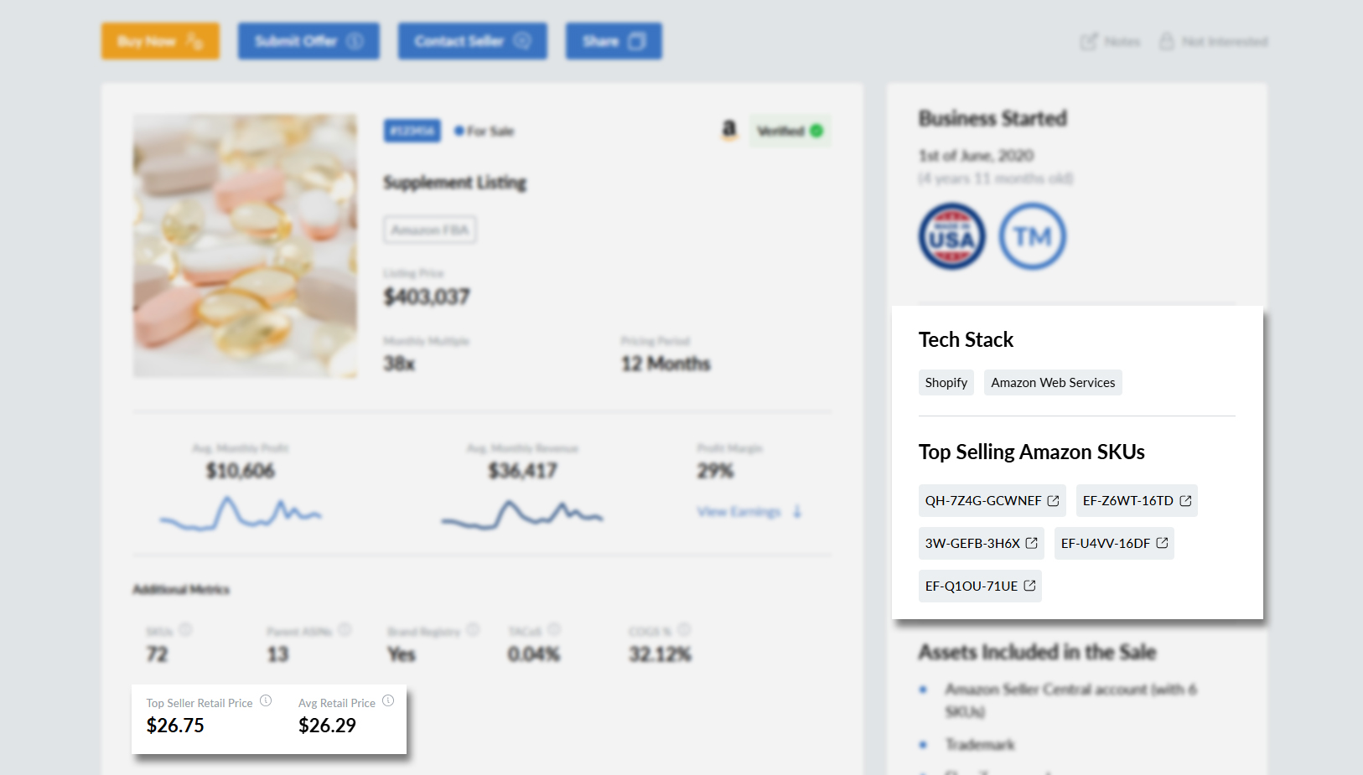Open external link icon for 3W-GEFB-3H6X
This screenshot has width=1363, height=775.
(1032, 544)
